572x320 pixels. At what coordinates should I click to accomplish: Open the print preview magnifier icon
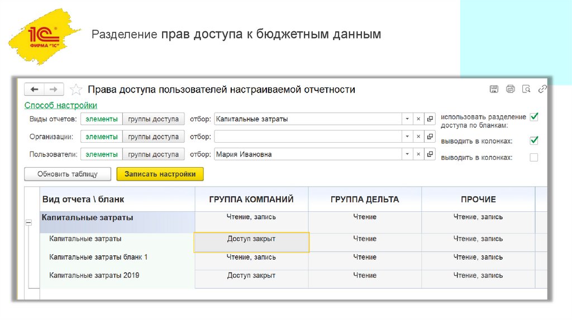coord(526,89)
